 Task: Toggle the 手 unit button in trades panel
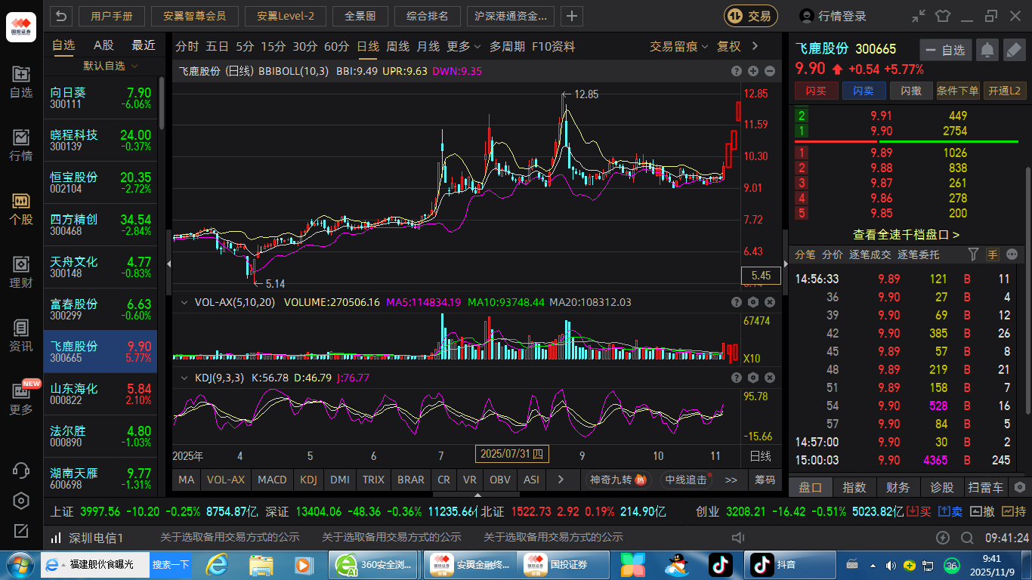point(993,255)
